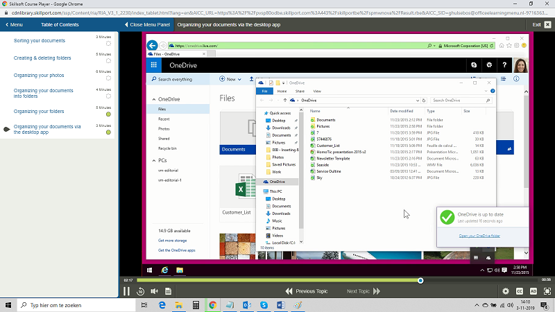Screen dimensions: 555x312
Task: Click Get the OneDrive apps link
Action: point(177,250)
